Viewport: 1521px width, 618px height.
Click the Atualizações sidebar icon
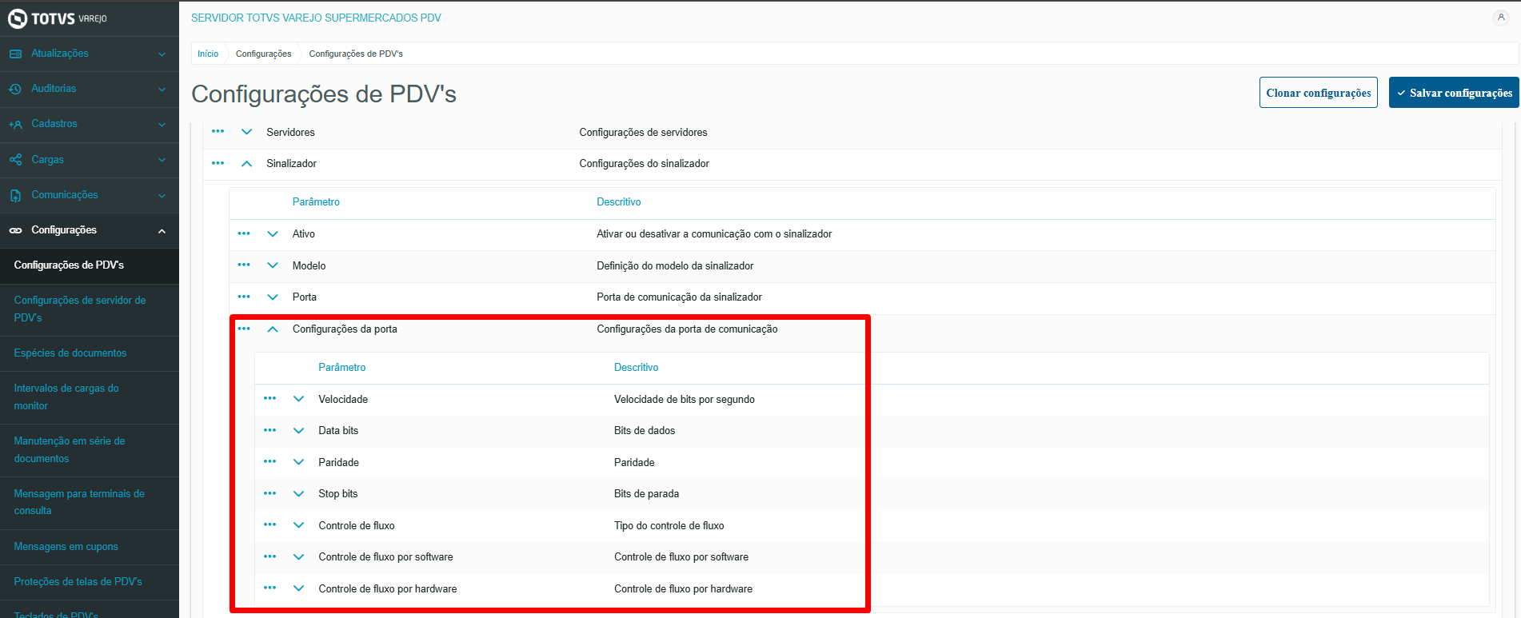click(15, 54)
